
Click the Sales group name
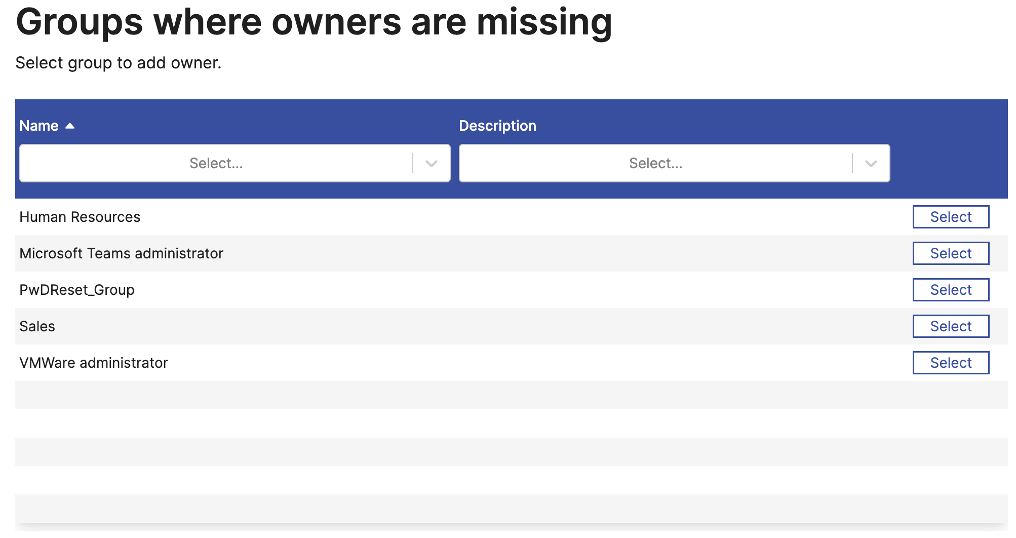point(37,326)
